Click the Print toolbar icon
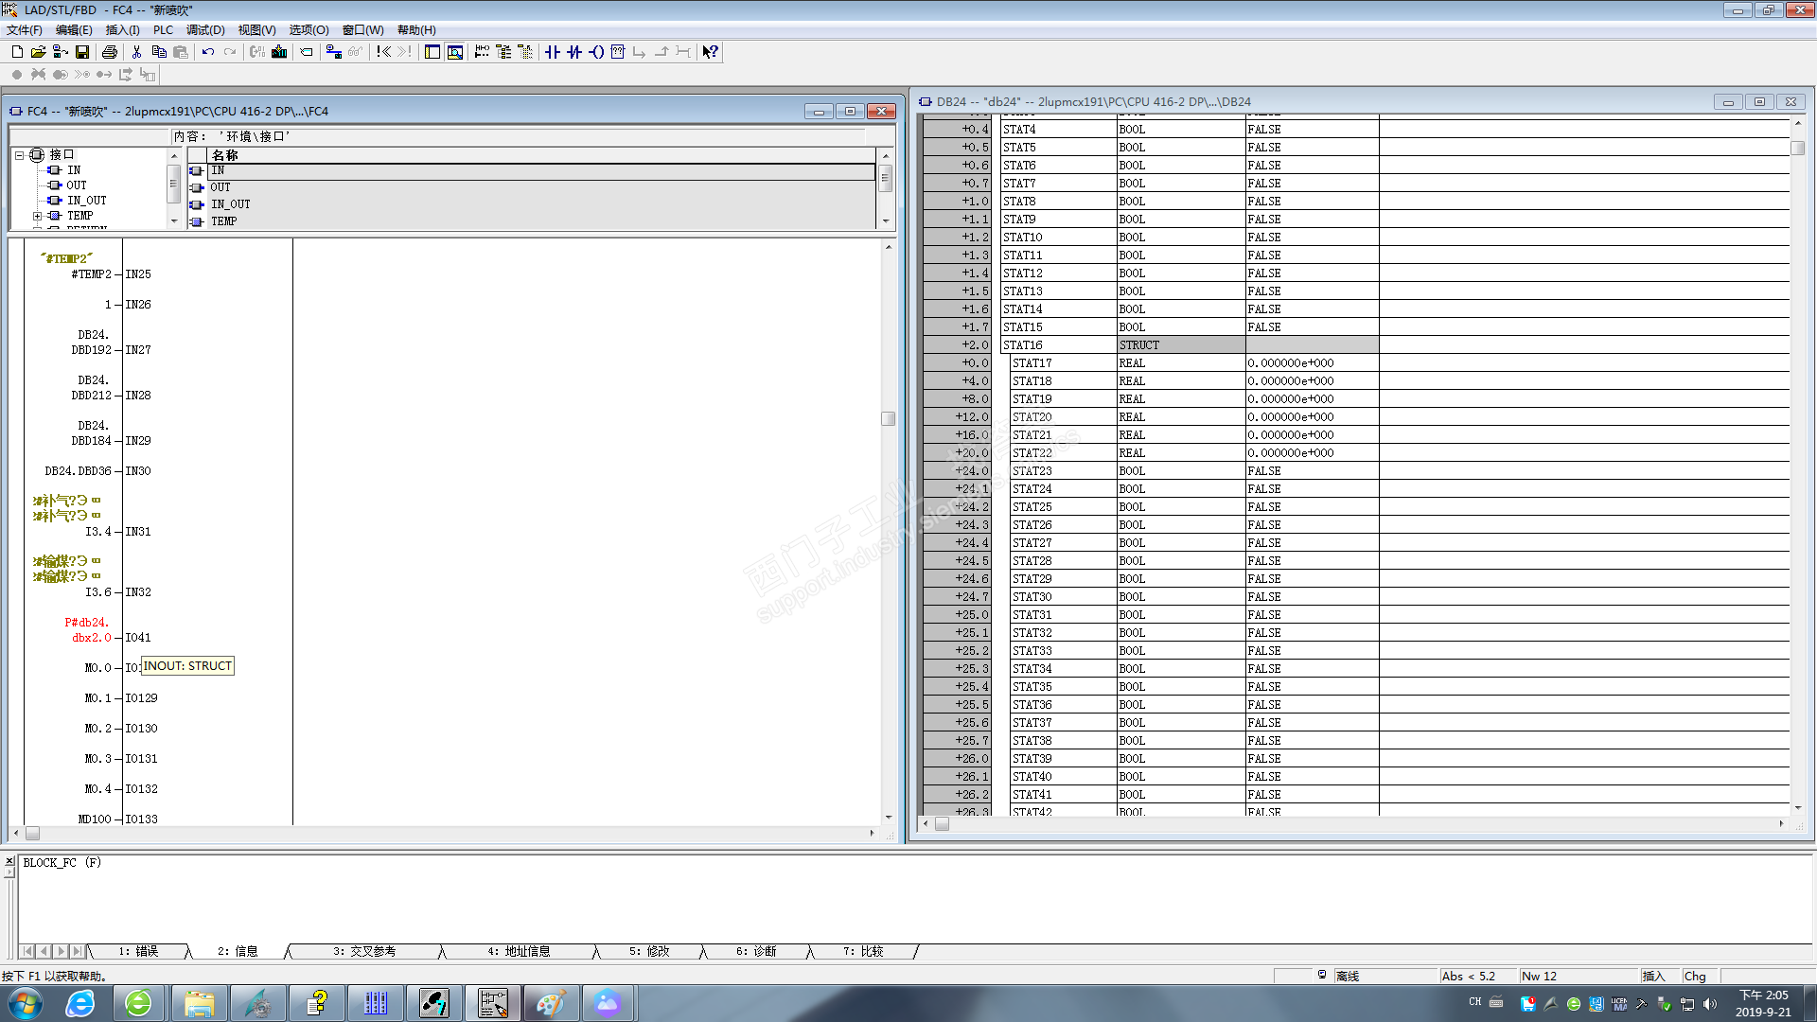The height and width of the screenshot is (1022, 1817). tap(110, 52)
